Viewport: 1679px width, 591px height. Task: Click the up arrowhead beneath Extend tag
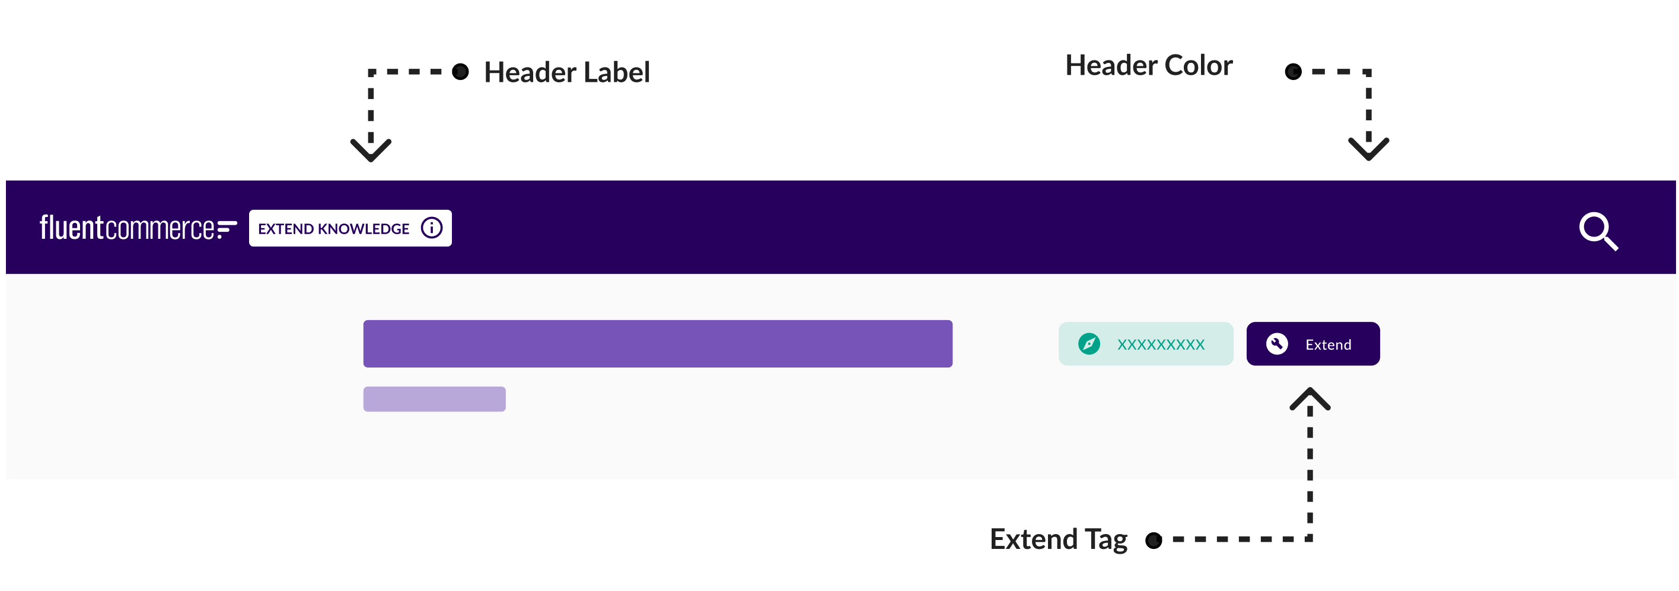pyautogui.click(x=1310, y=398)
